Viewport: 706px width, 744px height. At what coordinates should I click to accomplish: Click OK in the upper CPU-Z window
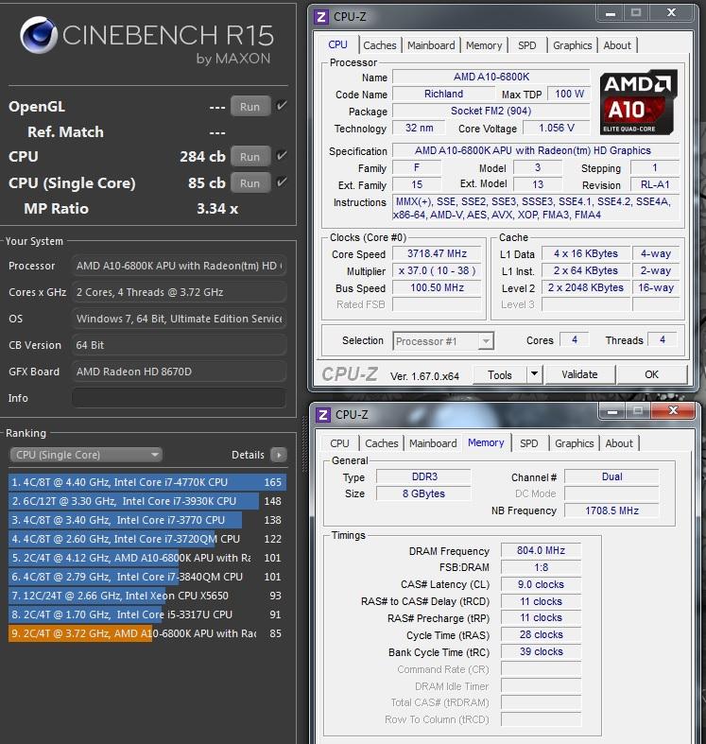651,374
